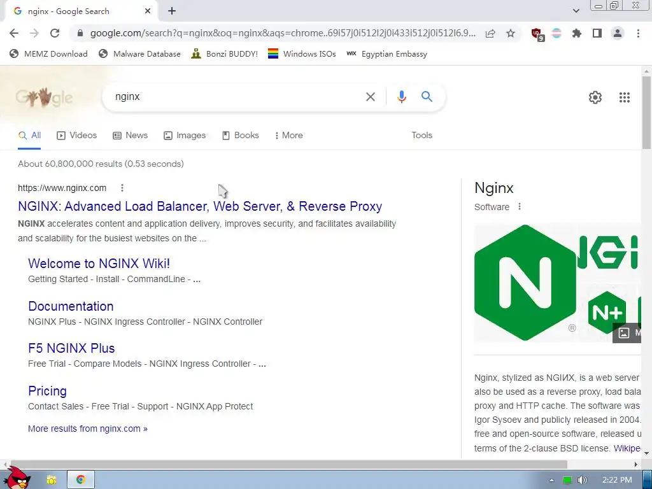
Task: Expand the More search categories menu
Action: point(288,136)
